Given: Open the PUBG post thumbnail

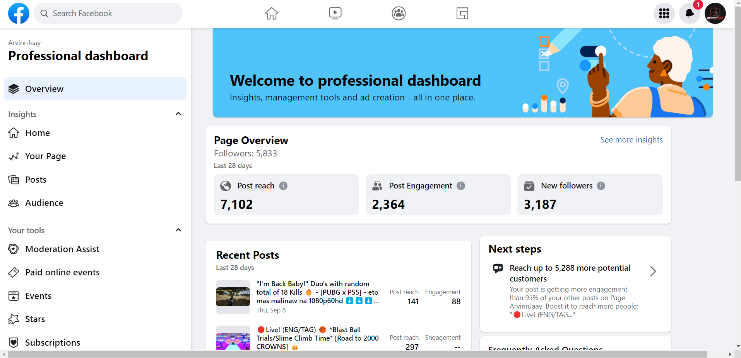Looking at the screenshot, I should click(233, 297).
